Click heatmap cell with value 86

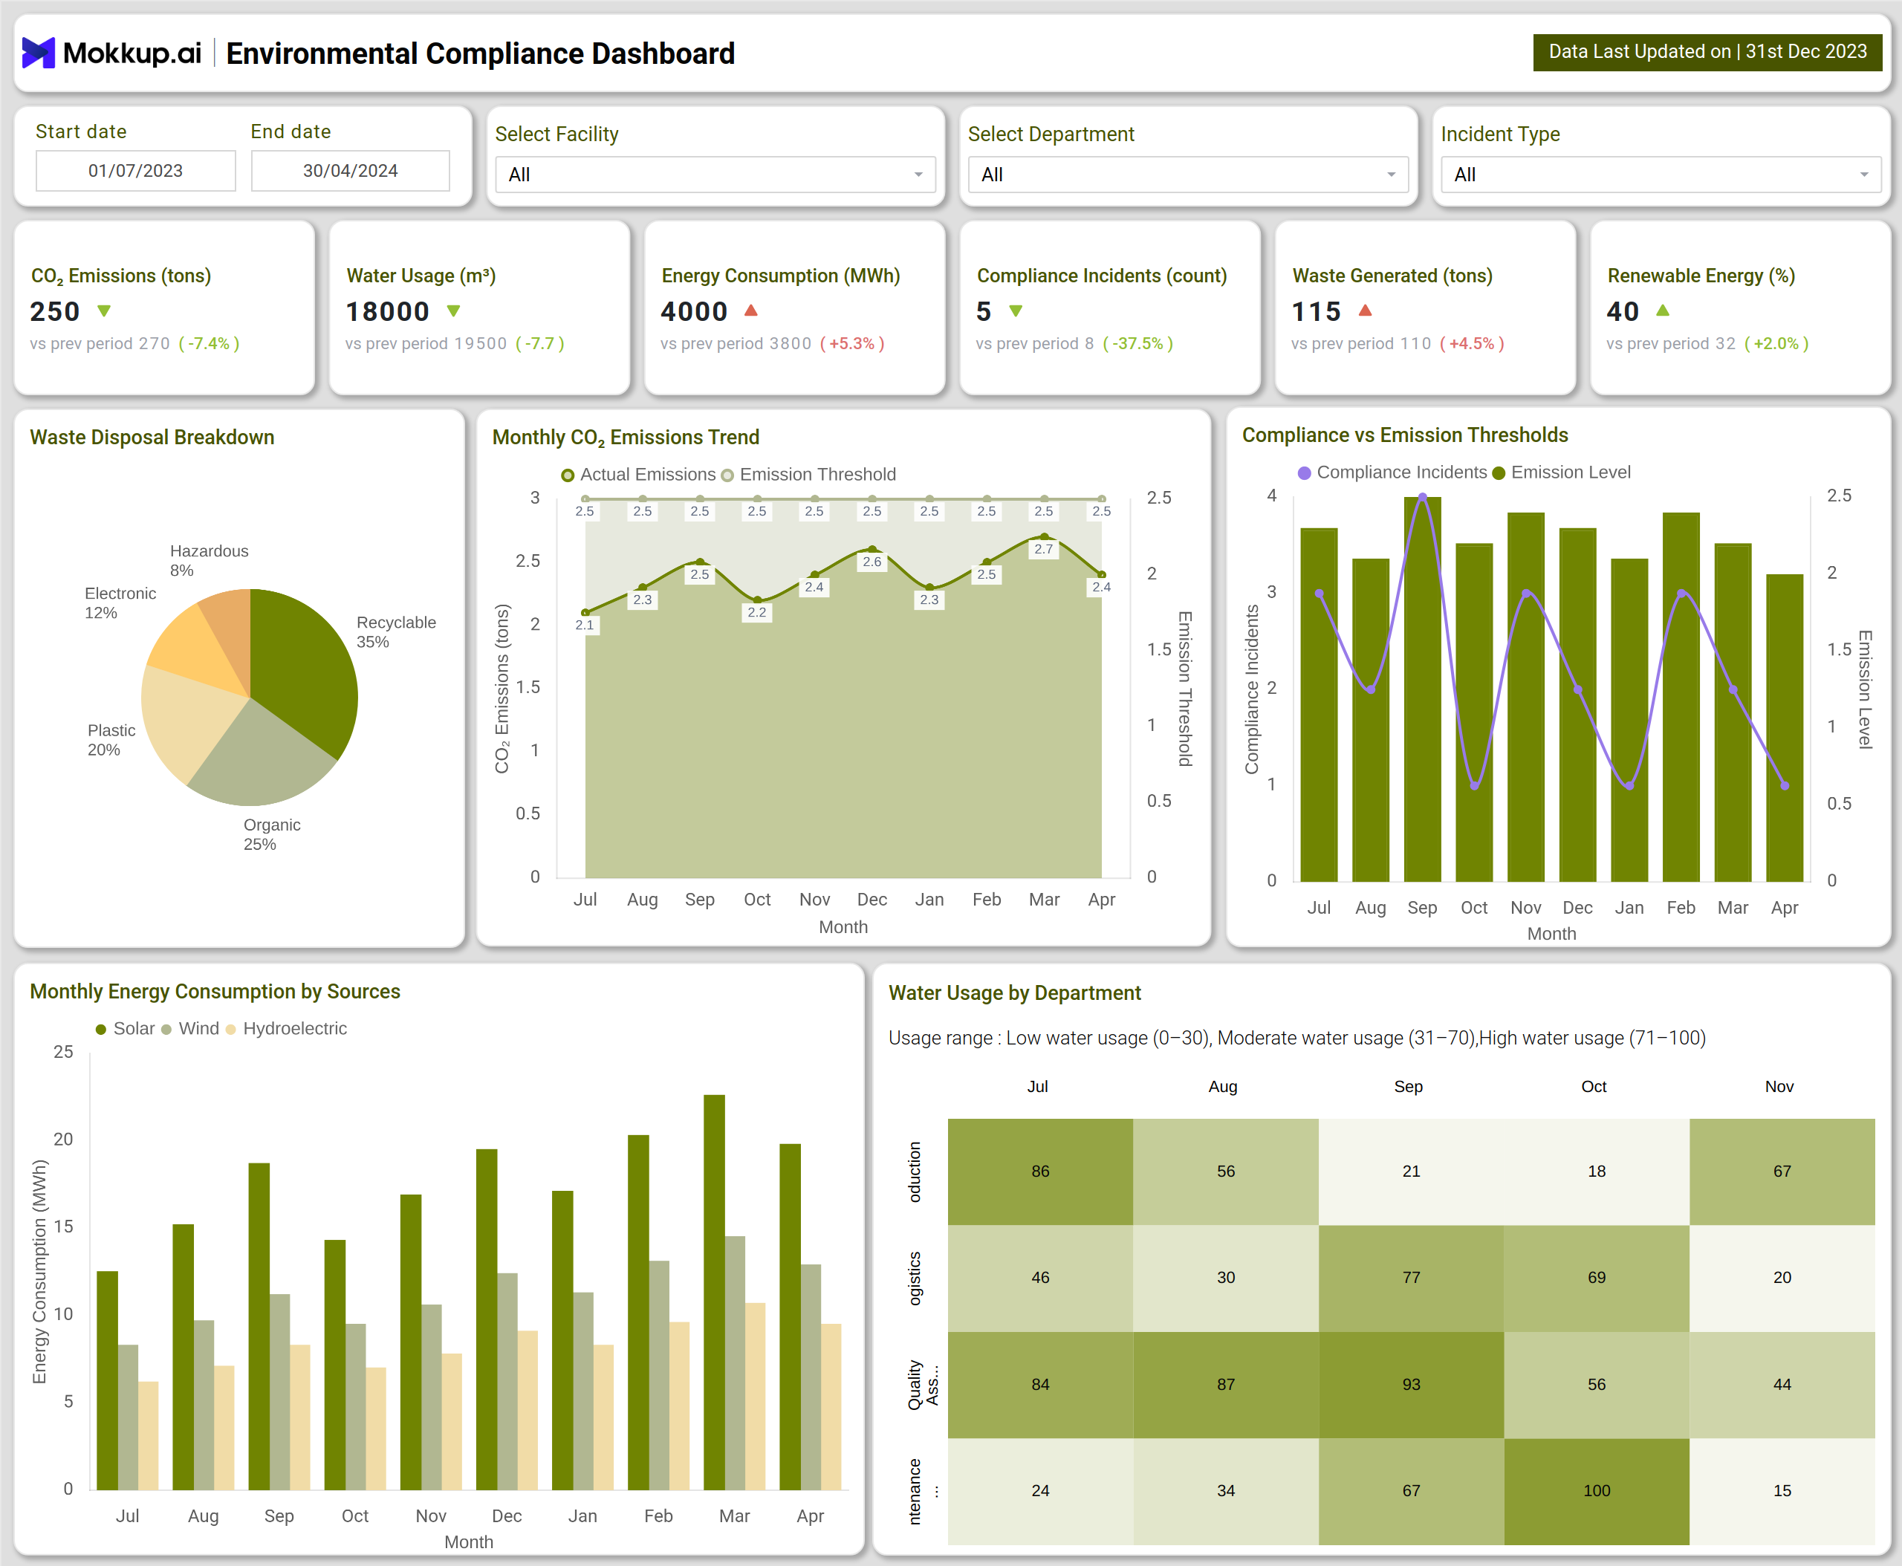point(1040,1172)
